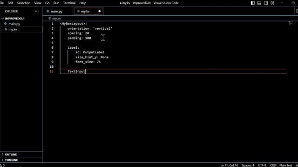The width and height of the screenshot is (298, 167).
Task: Expand the TIMELINE section
Action: (2, 160)
